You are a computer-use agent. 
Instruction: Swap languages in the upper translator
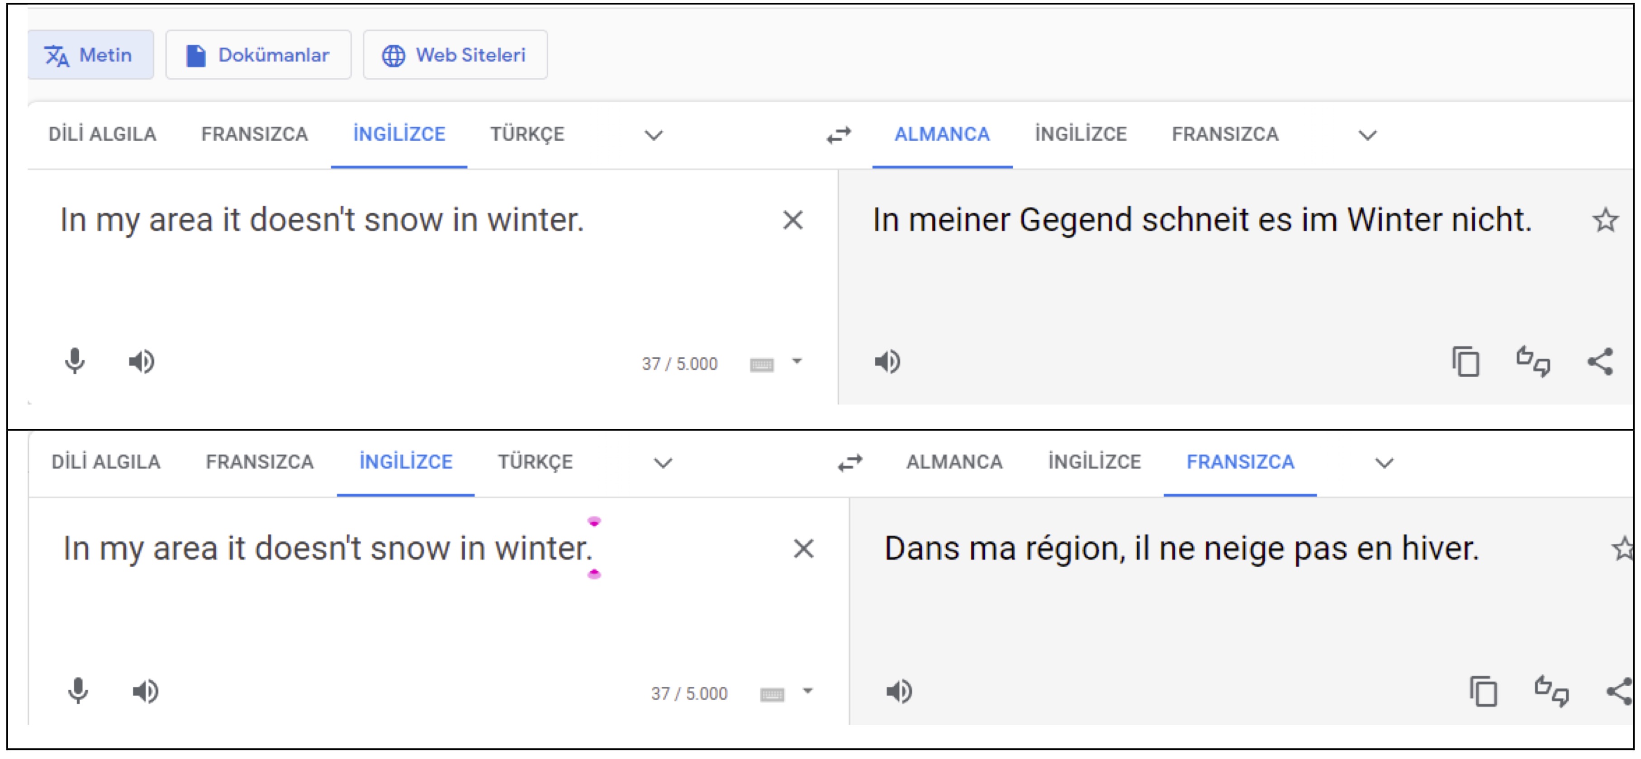(838, 135)
